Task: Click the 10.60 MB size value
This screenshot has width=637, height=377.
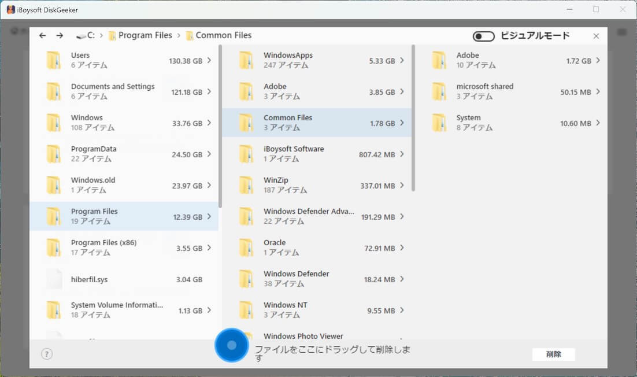Action: [x=576, y=124]
